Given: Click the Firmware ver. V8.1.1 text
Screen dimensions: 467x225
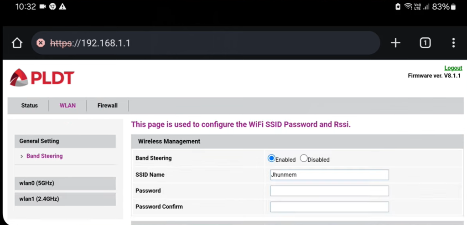Looking at the screenshot, I should (434, 76).
